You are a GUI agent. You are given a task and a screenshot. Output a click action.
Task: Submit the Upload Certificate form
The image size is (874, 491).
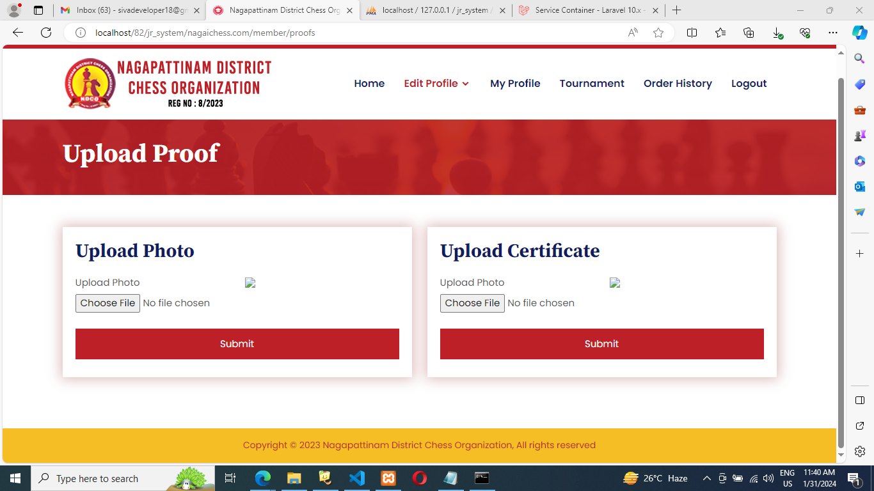point(601,344)
